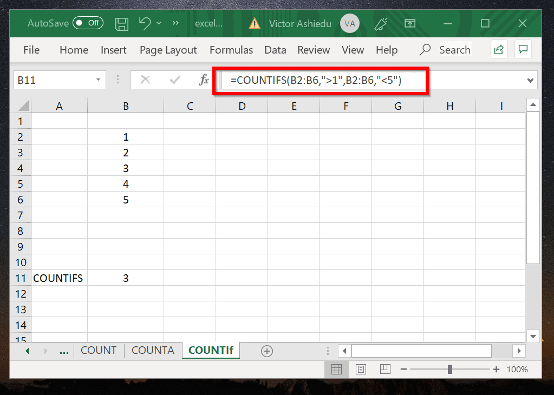Select cell B4 containing 3
Viewport: 554px width, 395px height.
click(x=126, y=168)
